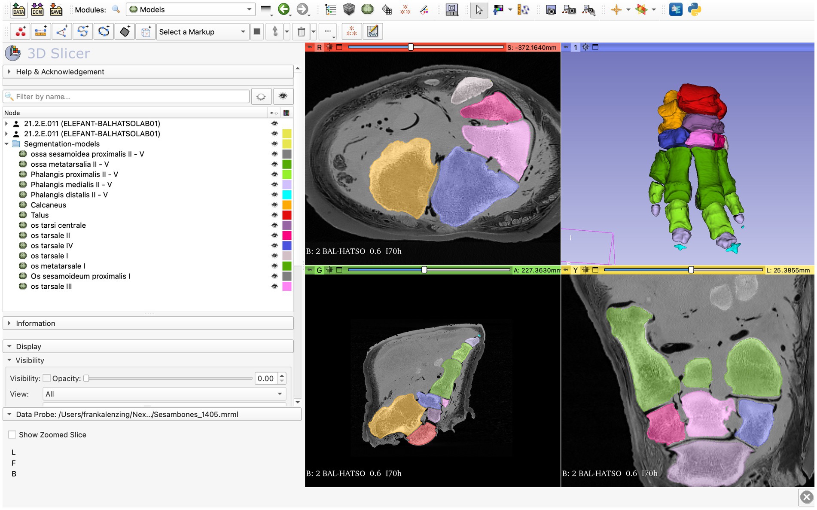Screen dimensions: 817x510
Task: Pin the red slice view controller
Action: pos(310,47)
